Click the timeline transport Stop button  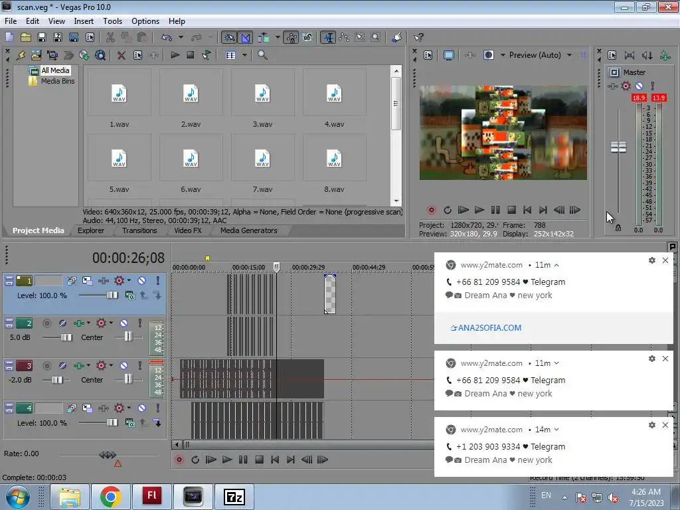tap(259, 460)
